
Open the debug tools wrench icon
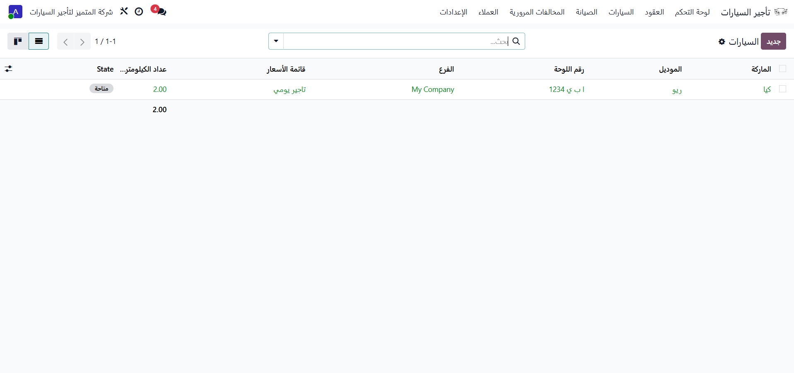[124, 11]
